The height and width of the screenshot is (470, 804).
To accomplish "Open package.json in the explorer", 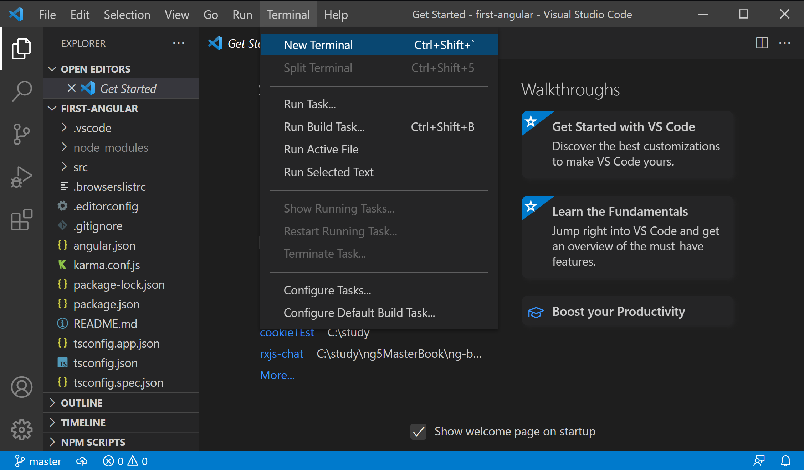I will 106,304.
